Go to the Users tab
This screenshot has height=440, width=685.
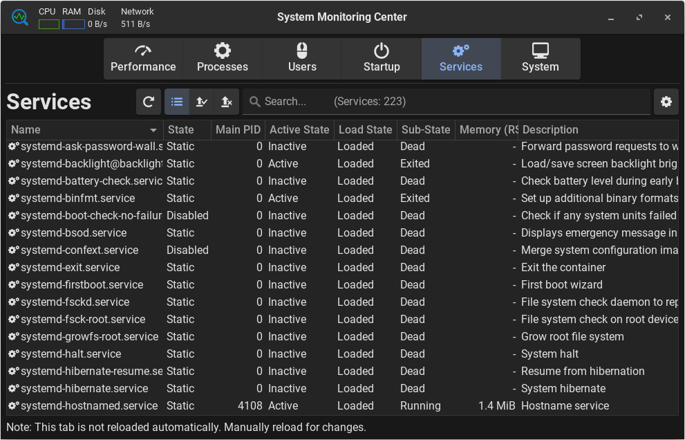click(302, 59)
